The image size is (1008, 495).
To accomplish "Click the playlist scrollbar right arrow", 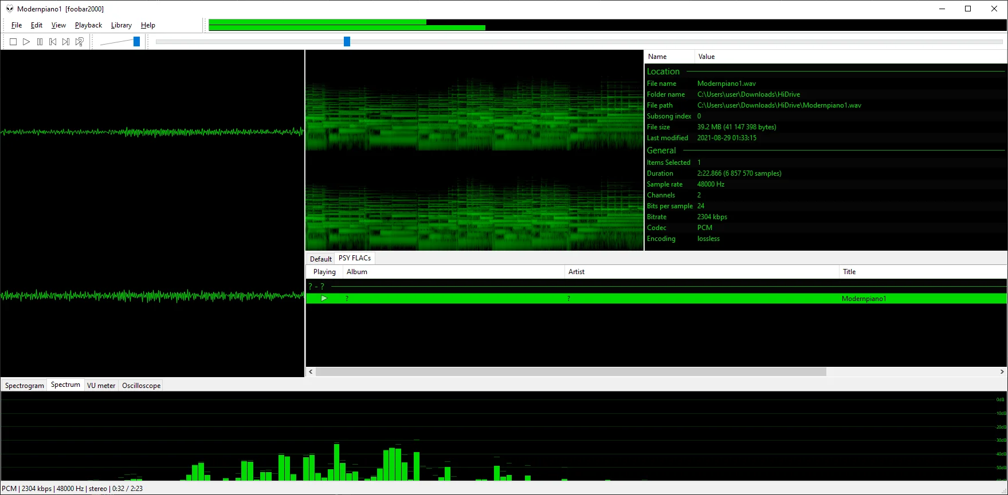I will point(1002,372).
